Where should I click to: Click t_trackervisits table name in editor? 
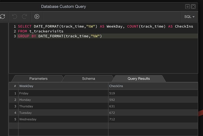[x=46, y=31]
